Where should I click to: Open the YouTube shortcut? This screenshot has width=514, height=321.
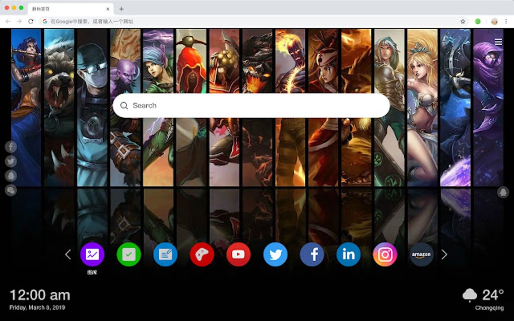coord(238,254)
